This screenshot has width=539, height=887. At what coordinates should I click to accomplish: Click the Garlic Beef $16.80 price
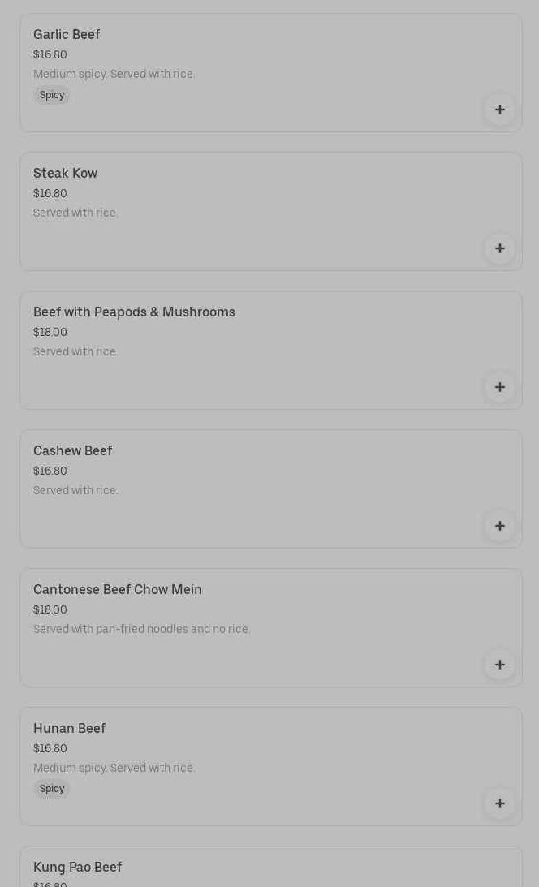coord(50,55)
